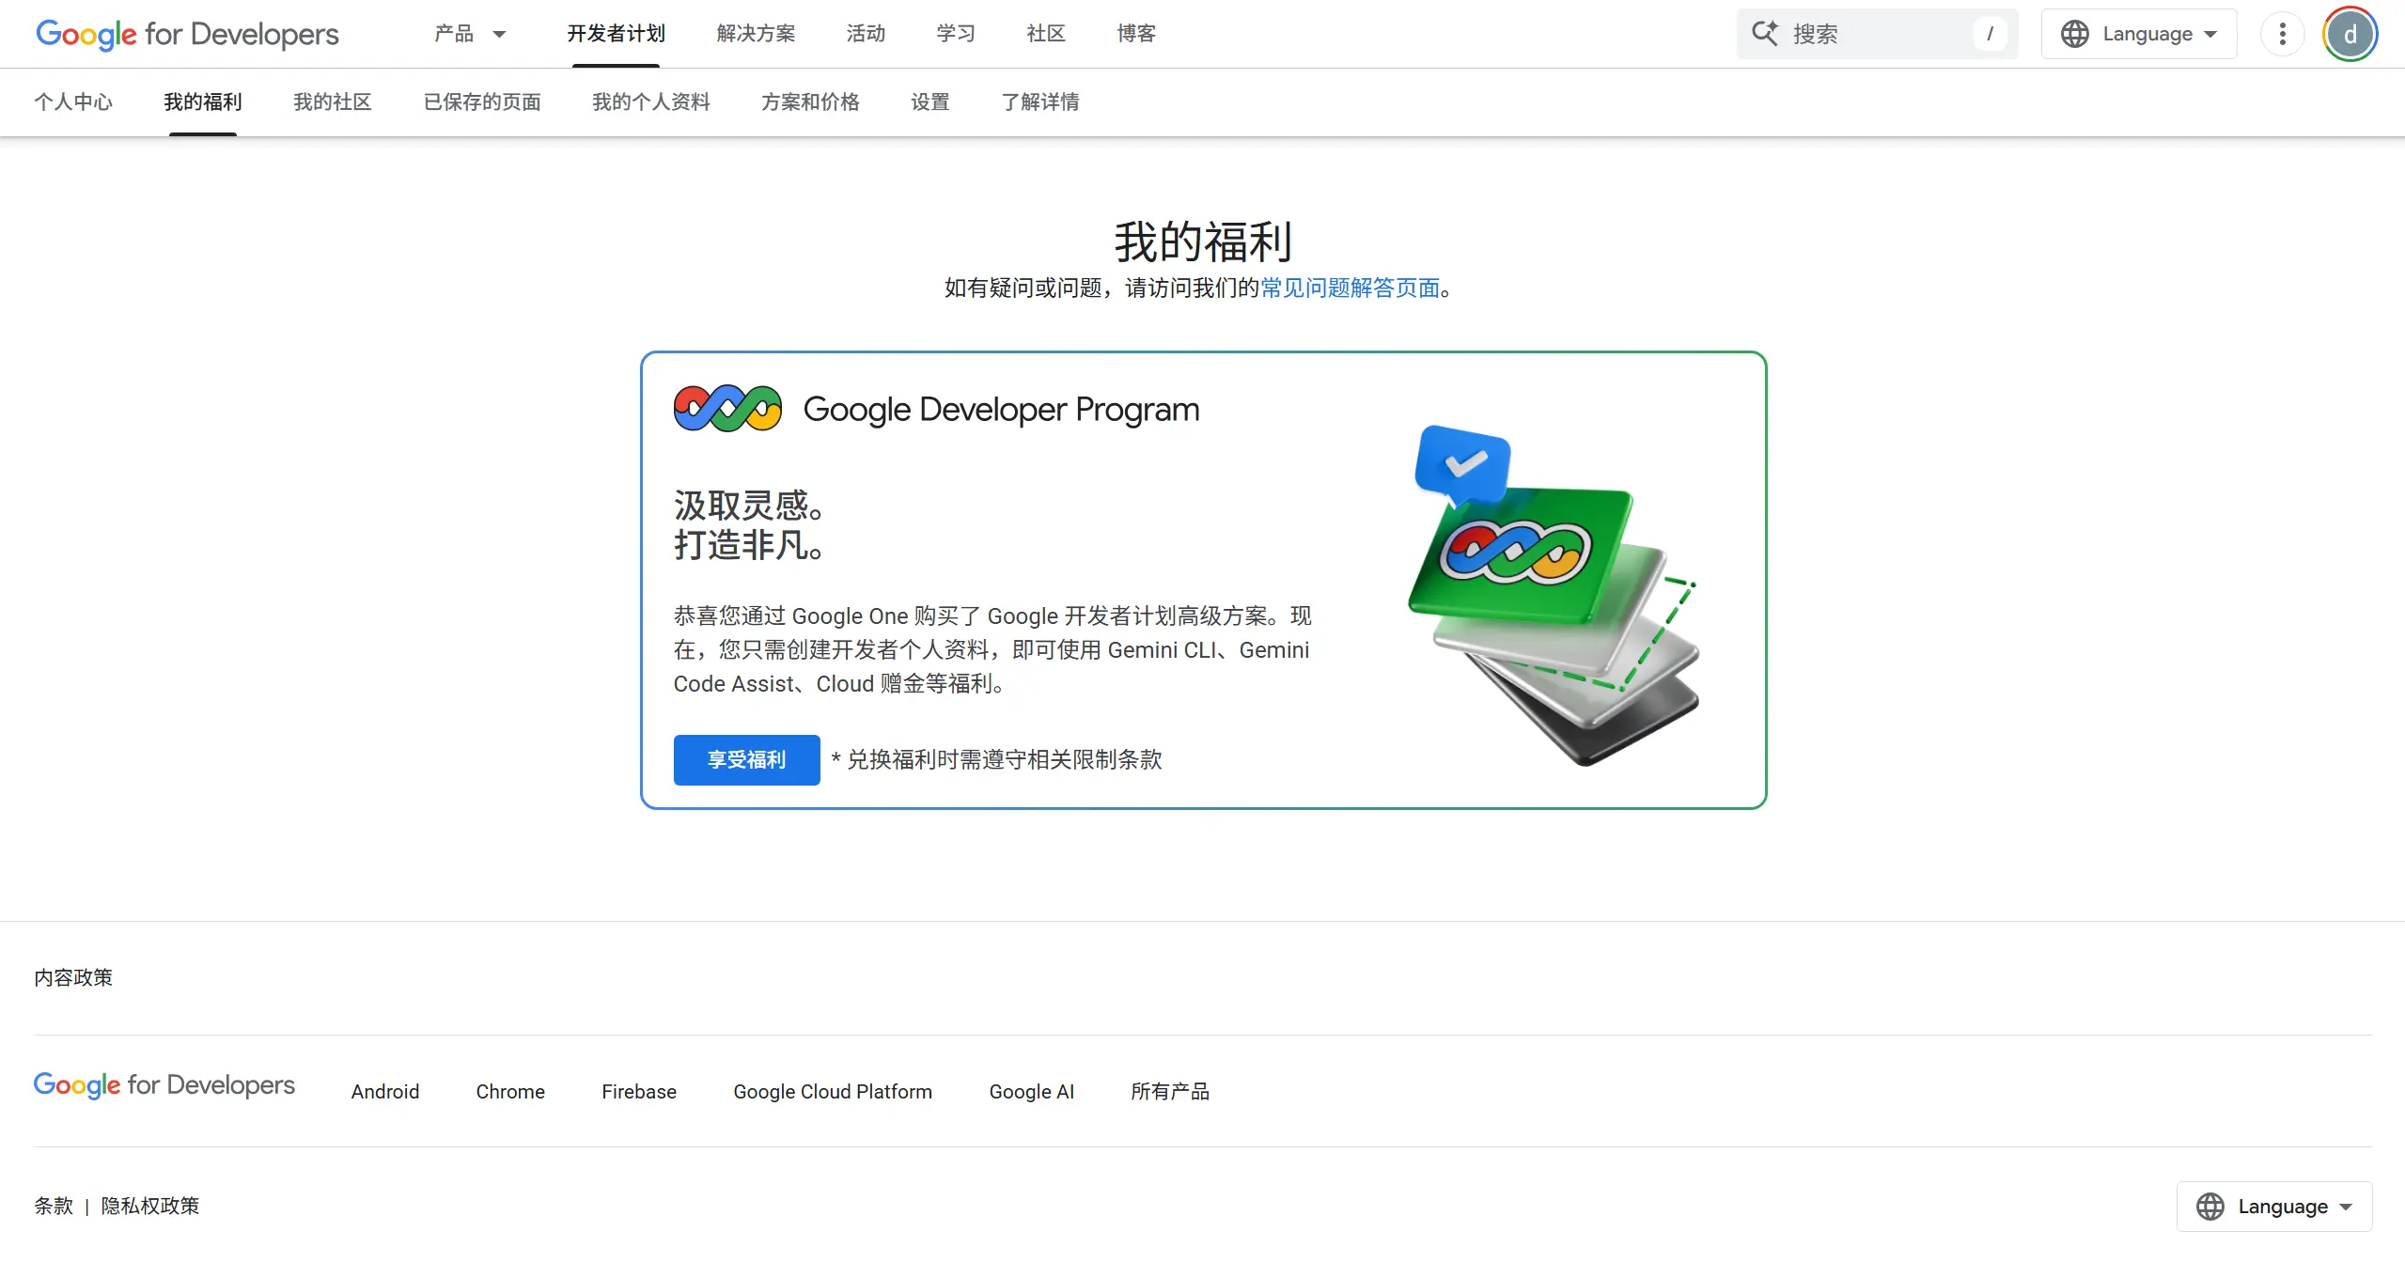Switch to the 我的社区 tab
Image resolution: width=2405 pixels, height=1262 pixels.
pyautogui.click(x=332, y=101)
